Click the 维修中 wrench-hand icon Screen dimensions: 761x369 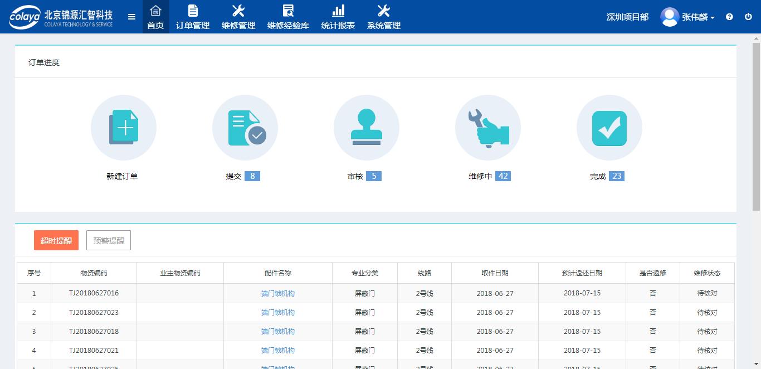click(488, 128)
